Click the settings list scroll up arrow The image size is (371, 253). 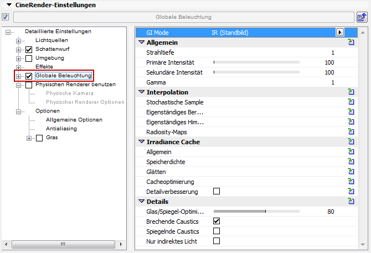click(363, 33)
